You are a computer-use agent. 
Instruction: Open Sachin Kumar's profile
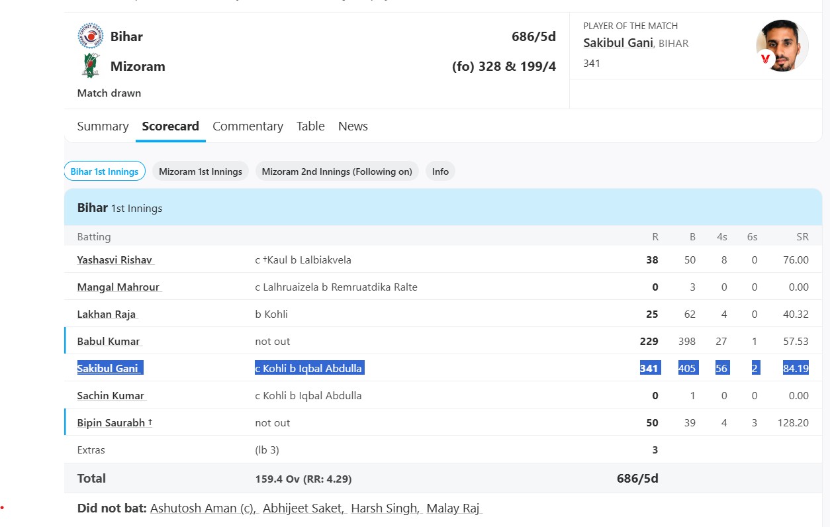click(111, 396)
